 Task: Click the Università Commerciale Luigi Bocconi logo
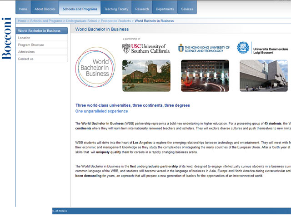tap(263, 48)
